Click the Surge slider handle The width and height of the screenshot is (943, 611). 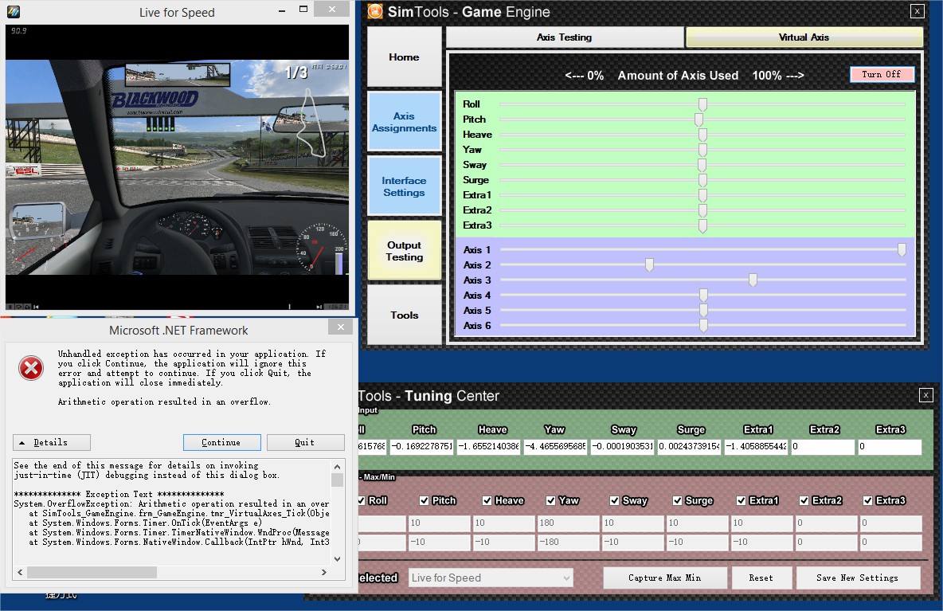pyautogui.click(x=702, y=180)
